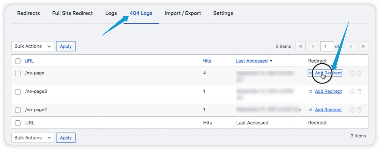Image resolution: width=380 pixels, height=150 pixels.
Task: Delete the /no-page3 log entry
Action: tap(360, 92)
